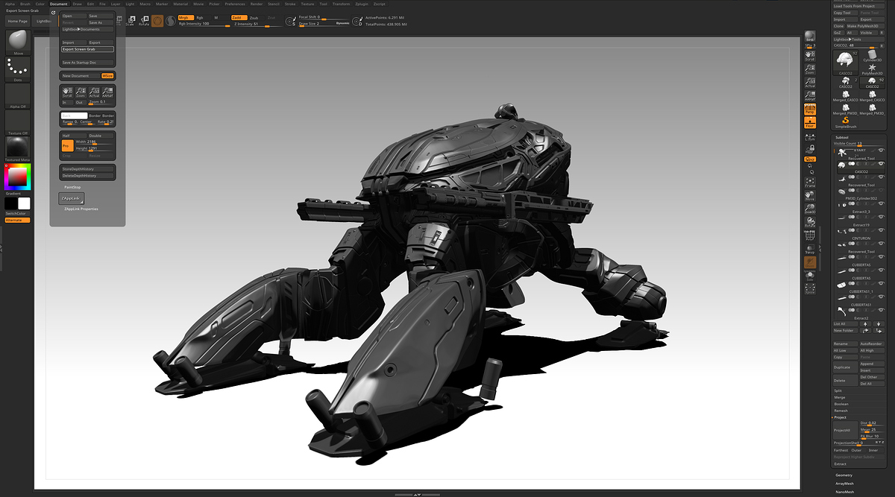Open the Textured Metal material selector
This screenshot has height=497, width=895.
[x=18, y=148]
